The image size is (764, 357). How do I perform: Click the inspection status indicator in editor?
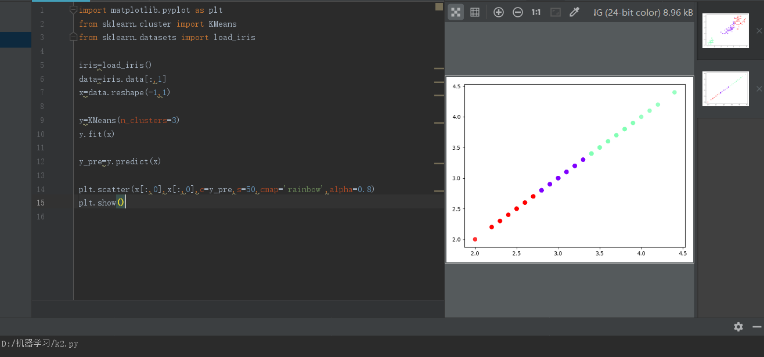coord(439,7)
